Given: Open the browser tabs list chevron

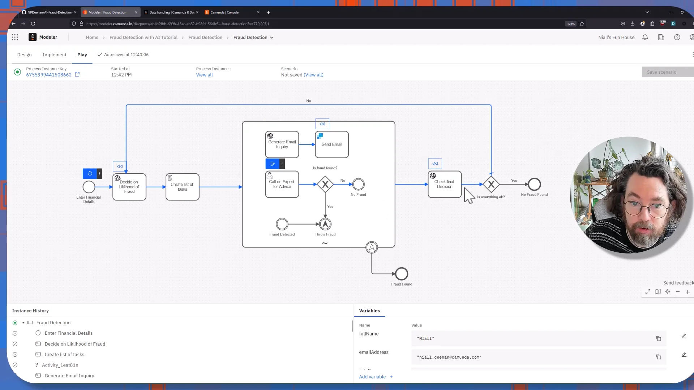Looking at the screenshot, I should (x=647, y=12).
